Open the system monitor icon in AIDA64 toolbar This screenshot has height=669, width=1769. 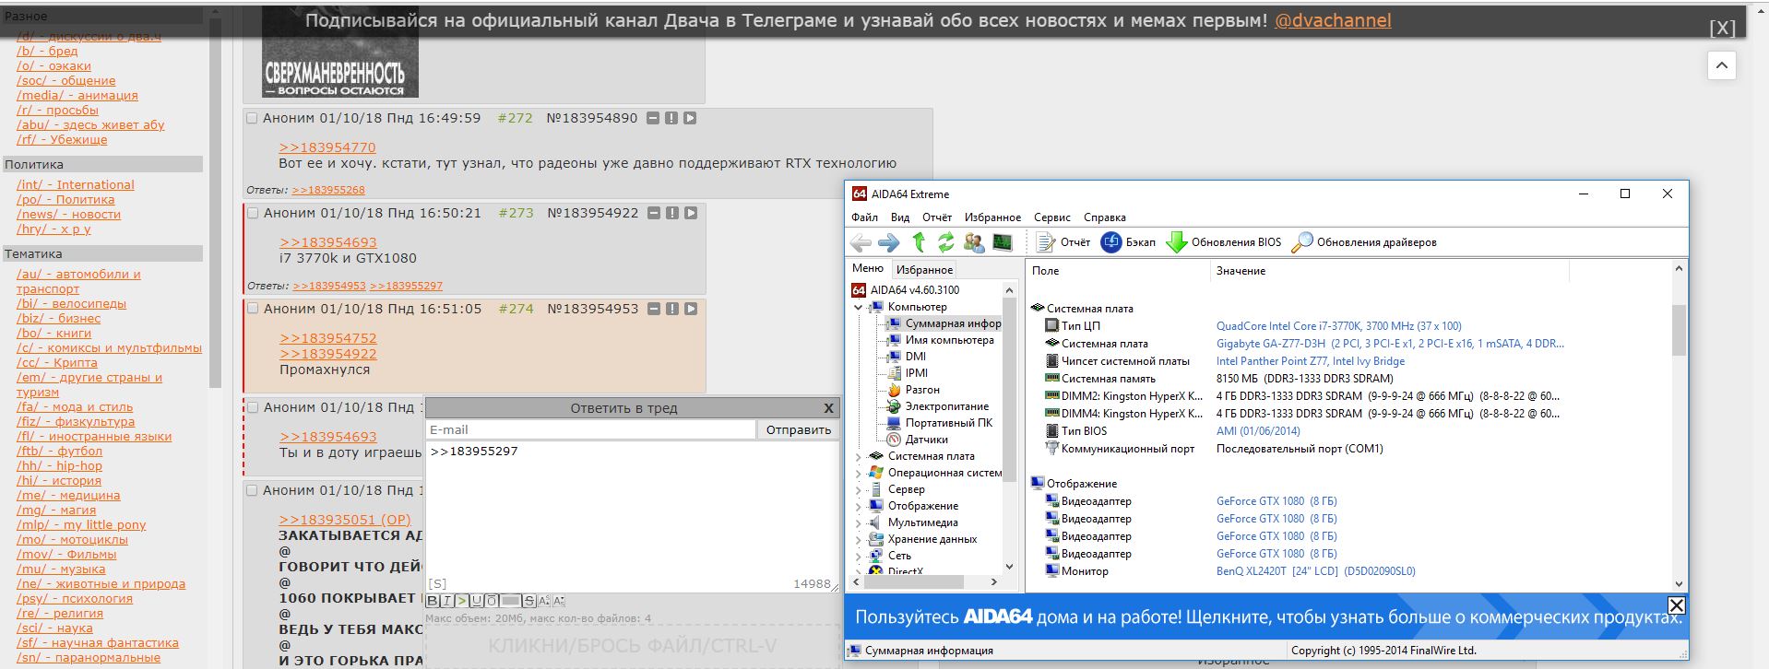click(1002, 242)
